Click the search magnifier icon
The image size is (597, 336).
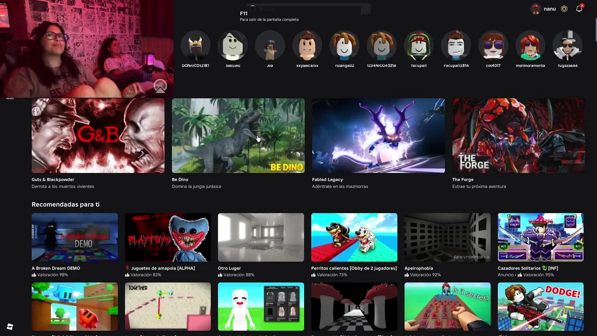[x=253, y=8]
